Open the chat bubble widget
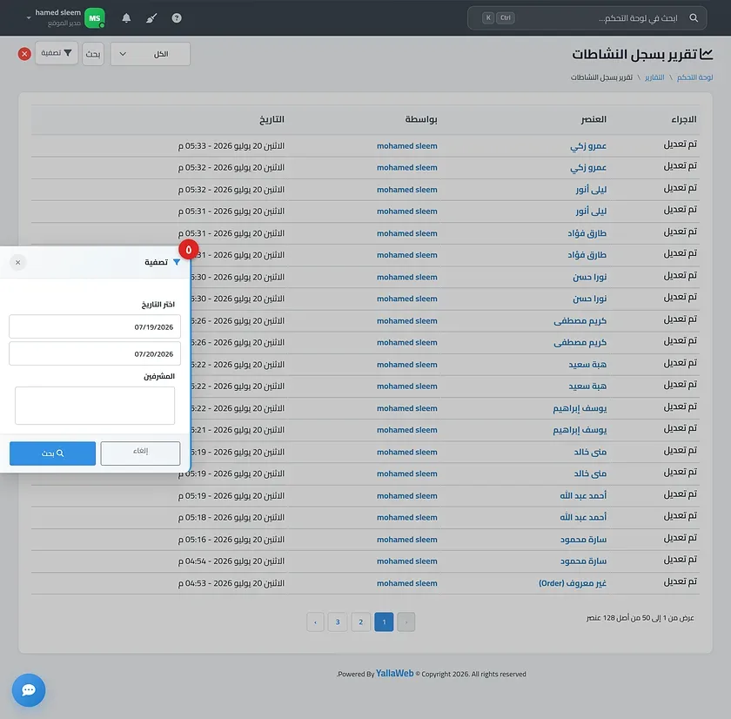The height and width of the screenshot is (719, 731). 29,690
